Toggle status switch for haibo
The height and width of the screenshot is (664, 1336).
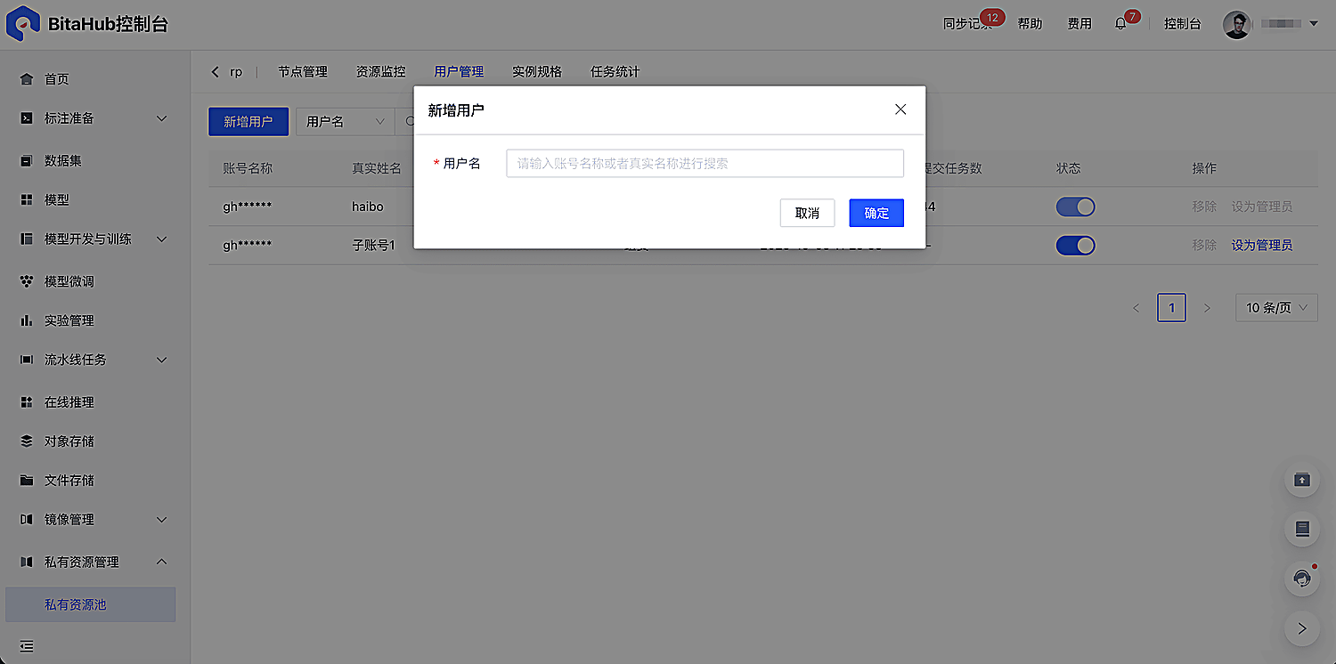point(1075,206)
